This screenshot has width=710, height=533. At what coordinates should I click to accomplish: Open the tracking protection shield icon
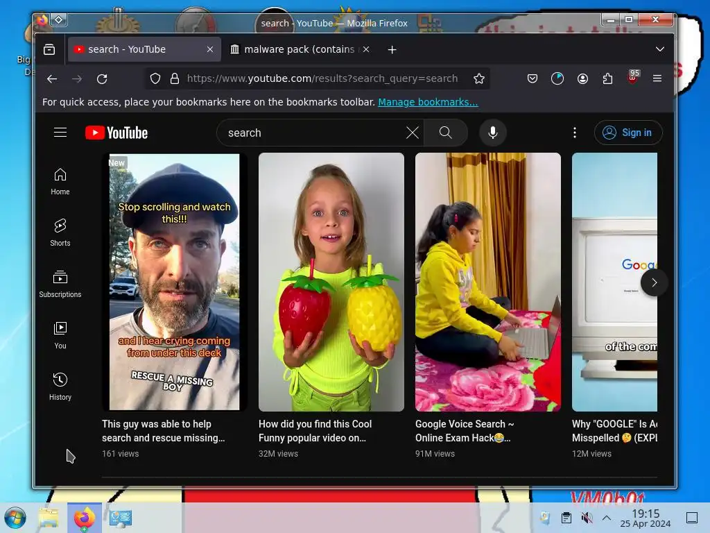point(155,79)
